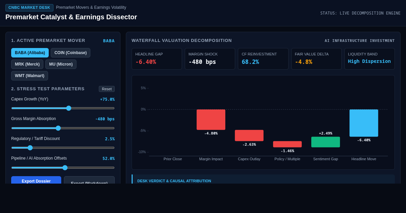
Task: Click the -480 bps Gross Margin value
Action: 105,119
